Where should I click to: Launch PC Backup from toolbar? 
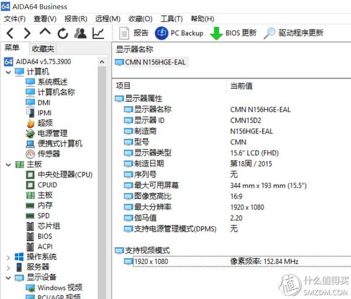pyautogui.click(x=179, y=33)
